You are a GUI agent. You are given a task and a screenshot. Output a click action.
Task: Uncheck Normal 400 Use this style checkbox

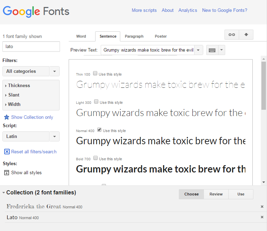coord(99,130)
